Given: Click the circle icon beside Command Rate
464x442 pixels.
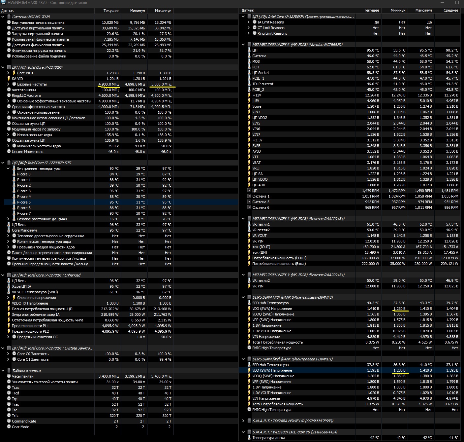Looking at the screenshot, I should click(9, 421).
